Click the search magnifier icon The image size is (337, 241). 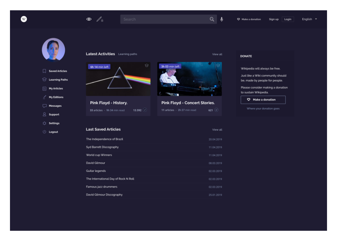pyautogui.click(x=212, y=19)
